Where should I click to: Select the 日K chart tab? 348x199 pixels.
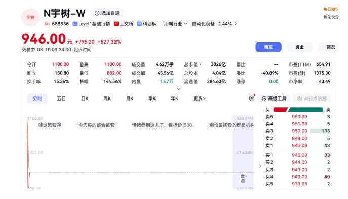click(x=85, y=98)
